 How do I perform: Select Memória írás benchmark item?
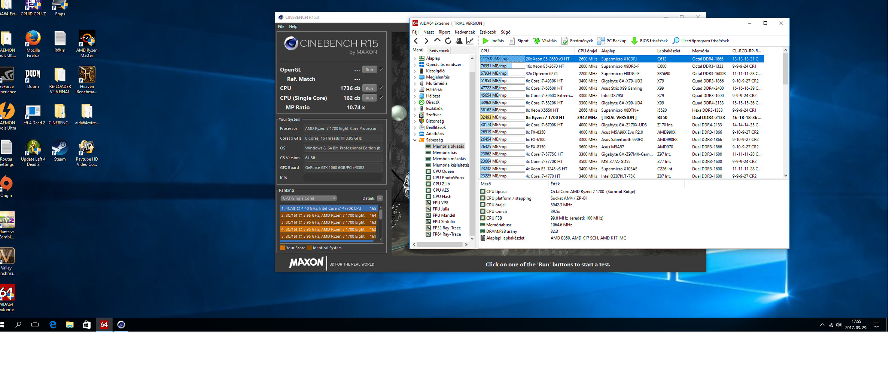pyautogui.click(x=445, y=152)
